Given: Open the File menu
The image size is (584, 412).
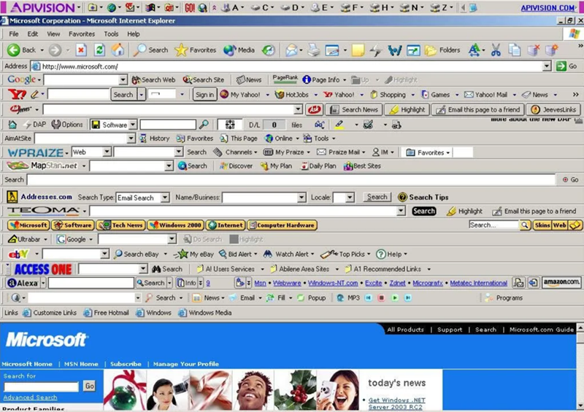Looking at the screenshot, I should tap(14, 34).
